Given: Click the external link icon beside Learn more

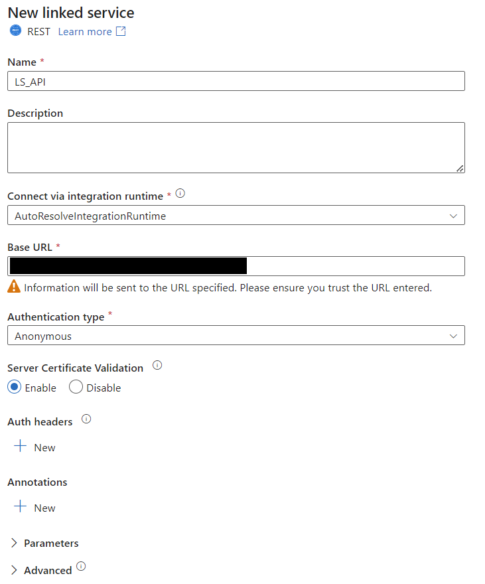Looking at the screenshot, I should [121, 31].
